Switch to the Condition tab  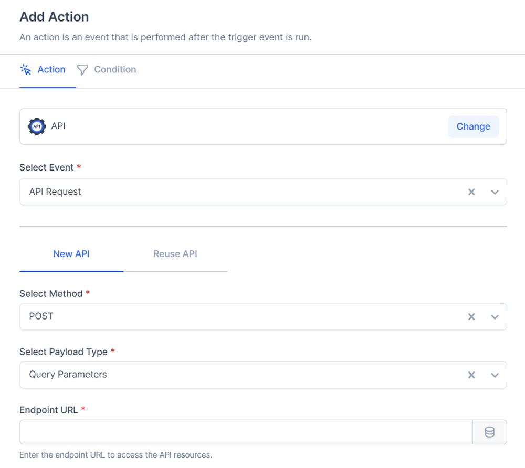pyautogui.click(x=115, y=69)
